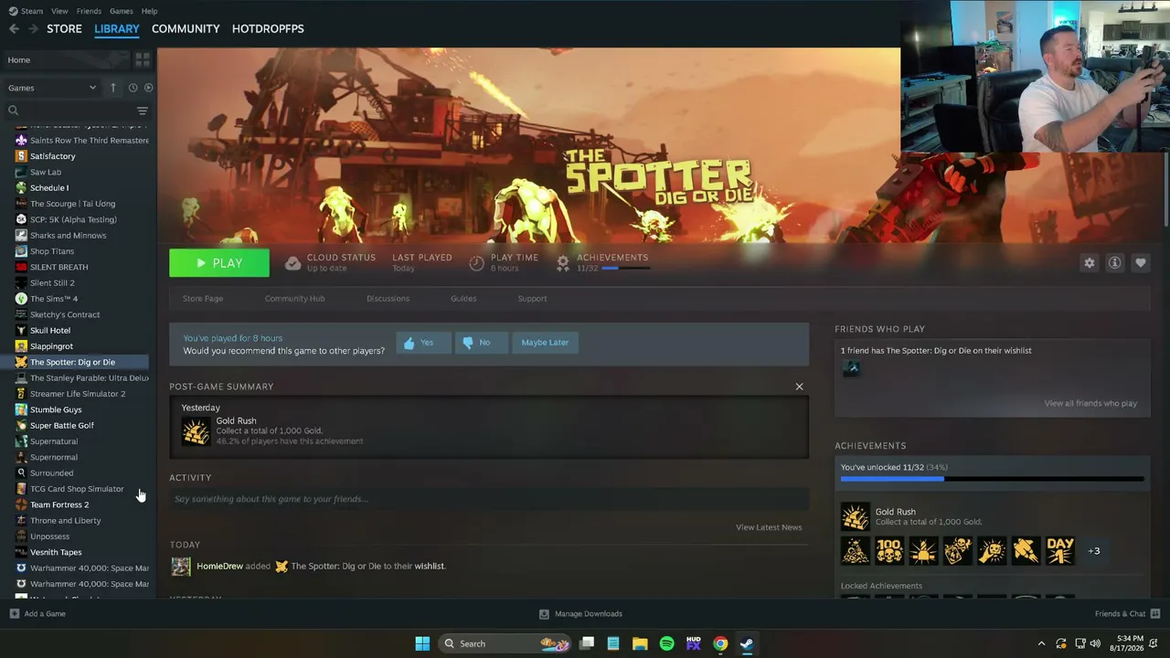This screenshot has width=1170, height=658.
Task: Open game settings gear icon
Action: [1090, 263]
